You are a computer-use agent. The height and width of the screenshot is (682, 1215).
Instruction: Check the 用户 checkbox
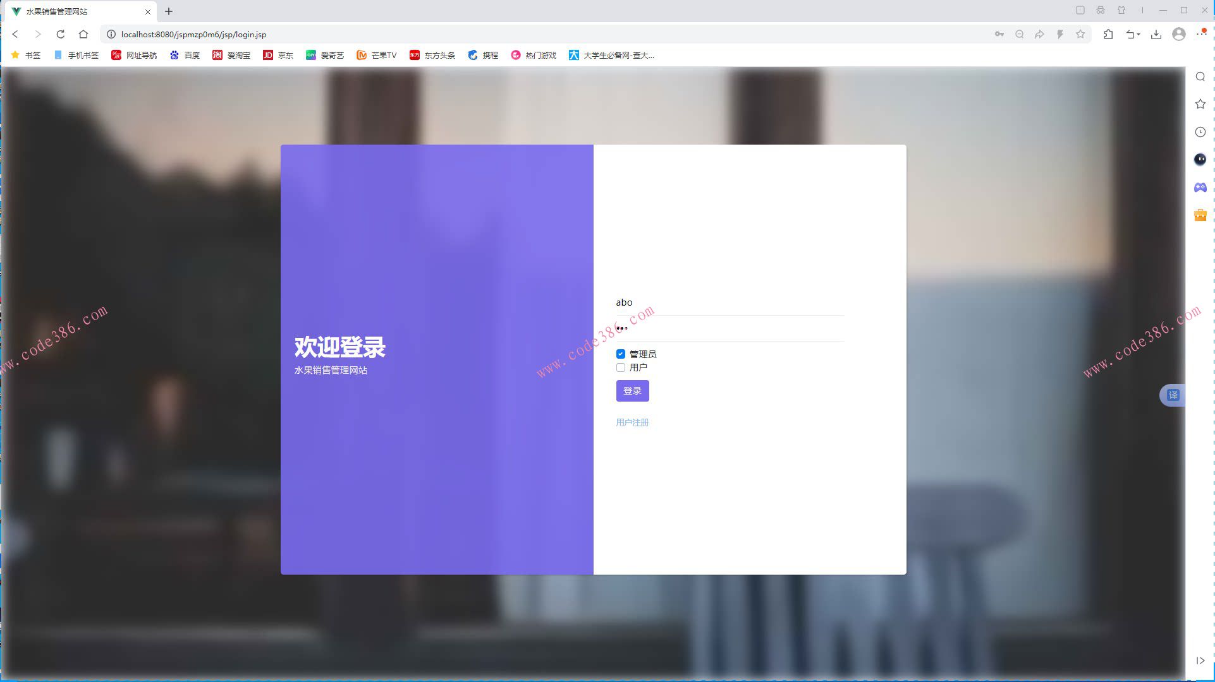(x=620, y=367)
